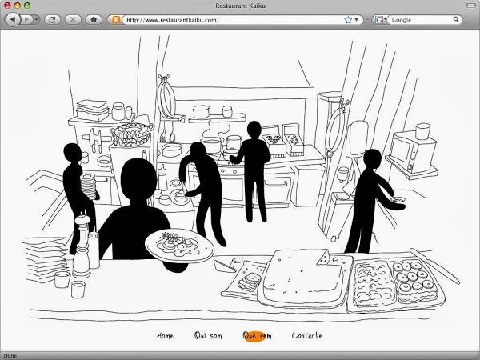Click the window toolbar toggle pill button
Viewport: 480px width, 360px height.
(x=471, y=6)
